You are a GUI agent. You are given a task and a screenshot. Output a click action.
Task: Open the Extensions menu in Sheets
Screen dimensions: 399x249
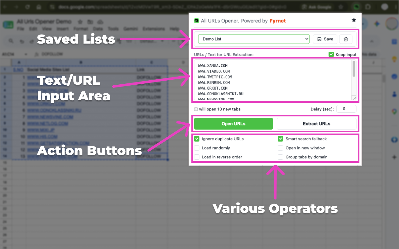click(x=154, y=29)
